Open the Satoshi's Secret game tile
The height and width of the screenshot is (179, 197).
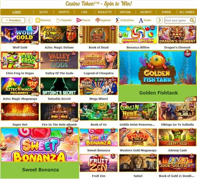(59, 86)
